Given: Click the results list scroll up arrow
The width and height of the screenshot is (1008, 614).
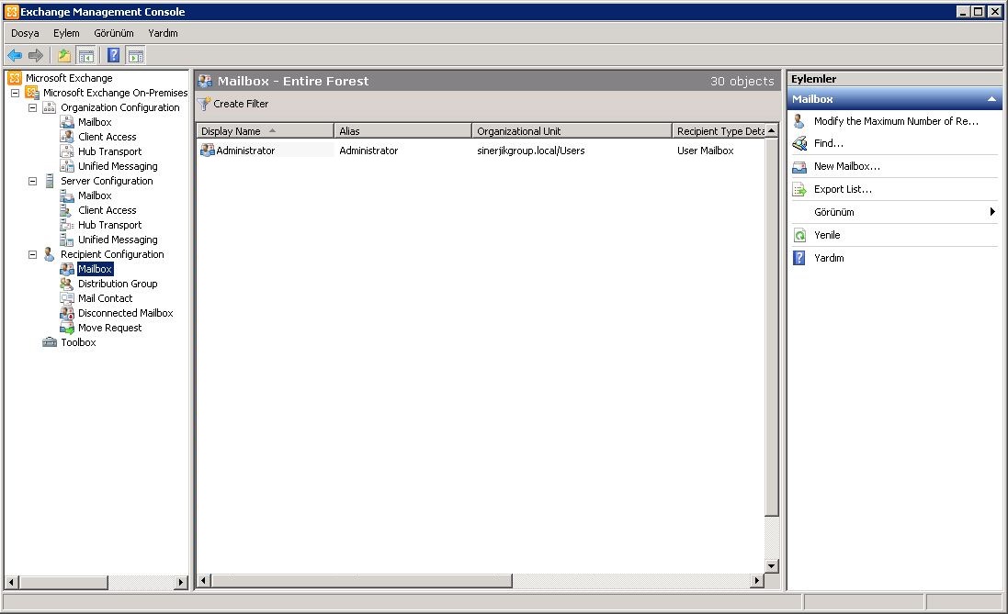Looking at the screenshot, I should 772,131.
